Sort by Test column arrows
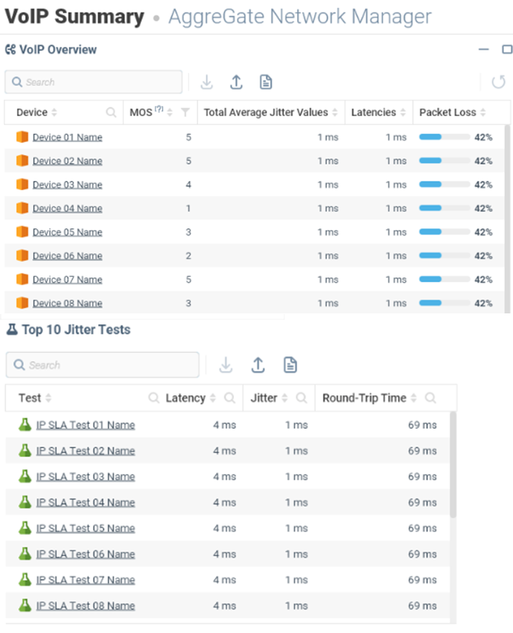 click(48, 398)
